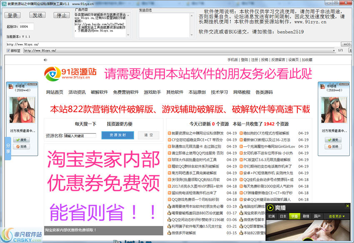Click the 起始ID input field
Image resolution: width=354 pixels, height=243 pixels.
26,27
